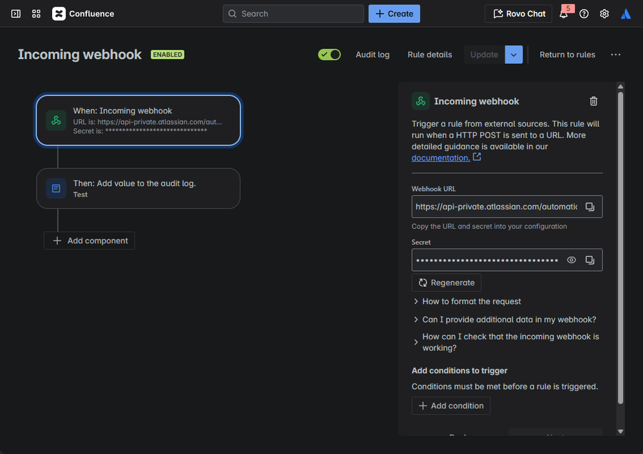Viewport: 643px width, 454px height.
Task: Click Add condition
Action: pyautogui.click(x=451, y=406)
